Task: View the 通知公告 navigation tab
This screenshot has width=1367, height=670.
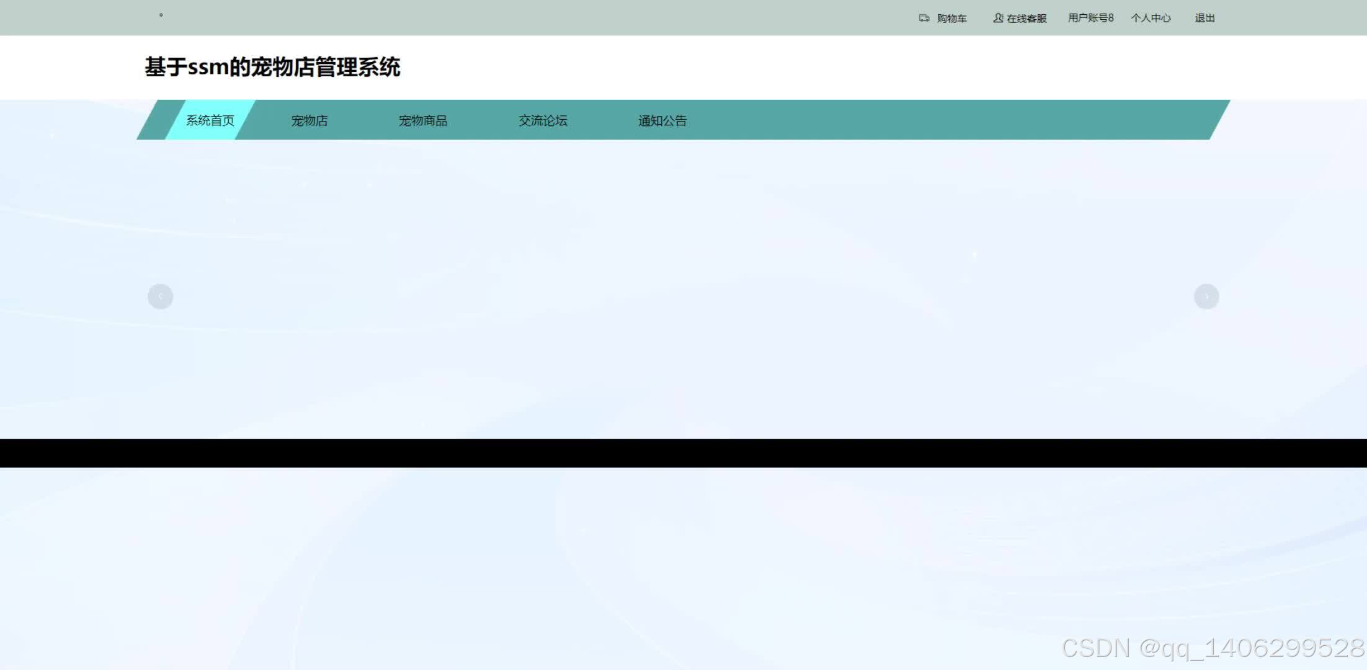Action: tap(662, 120)
